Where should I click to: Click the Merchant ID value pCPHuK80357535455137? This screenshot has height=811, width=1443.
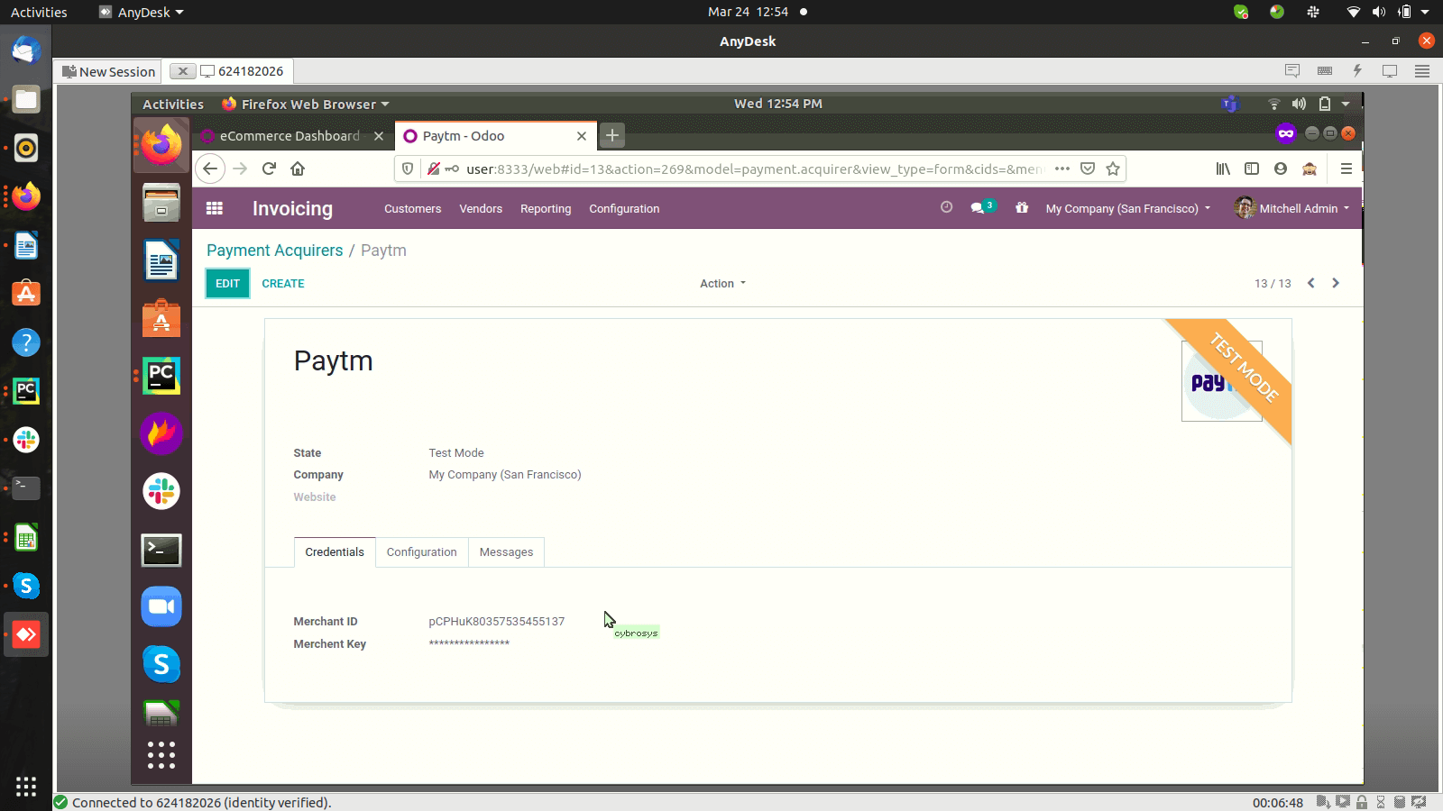[x=497, y=621]
